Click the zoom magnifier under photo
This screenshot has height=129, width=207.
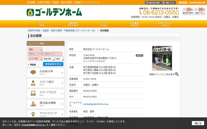[177, 74]
